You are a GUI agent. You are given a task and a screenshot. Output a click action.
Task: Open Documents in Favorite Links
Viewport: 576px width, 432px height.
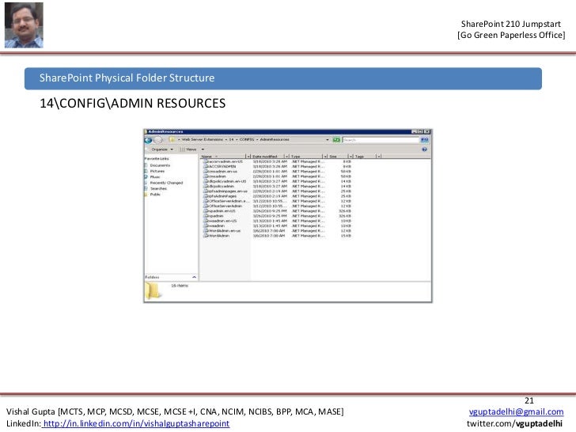[160, 165]
